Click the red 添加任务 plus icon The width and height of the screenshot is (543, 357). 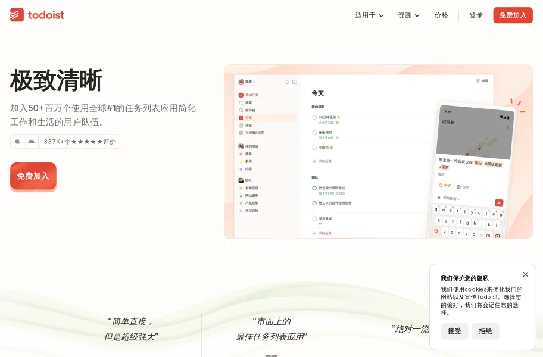(x=241, y=95)
